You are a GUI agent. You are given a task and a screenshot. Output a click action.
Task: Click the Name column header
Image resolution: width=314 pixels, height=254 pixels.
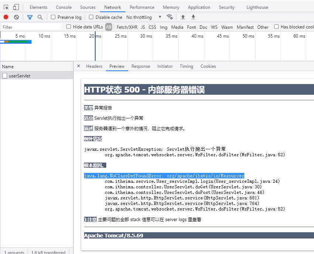[37, 67]
